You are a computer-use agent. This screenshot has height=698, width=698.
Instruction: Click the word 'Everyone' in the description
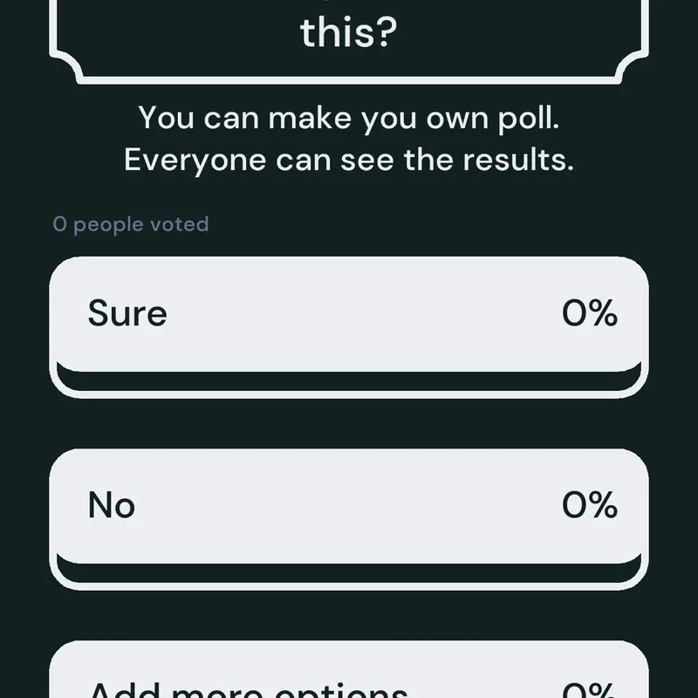tap(195, 161)
